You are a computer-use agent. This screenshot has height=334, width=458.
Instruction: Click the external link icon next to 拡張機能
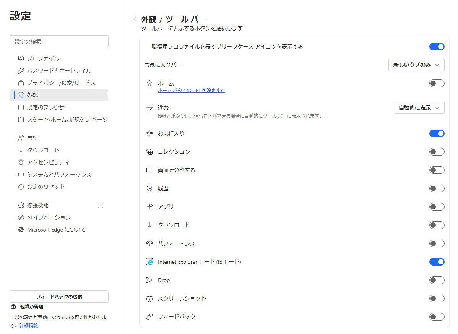pos(101,205)
